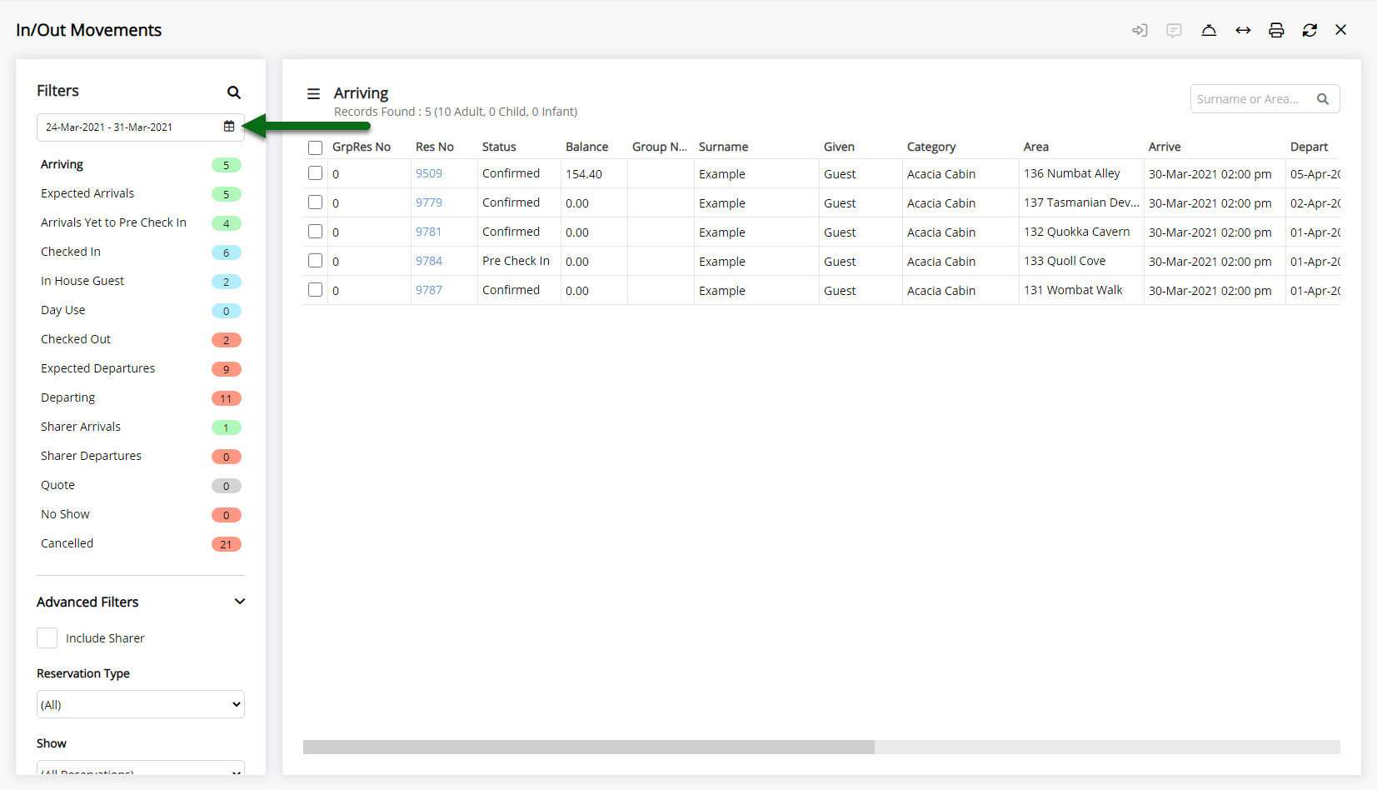Open the Reservation Type dropdown
Viewport: 1377px width, 790px height.
[x=141, y=704]
